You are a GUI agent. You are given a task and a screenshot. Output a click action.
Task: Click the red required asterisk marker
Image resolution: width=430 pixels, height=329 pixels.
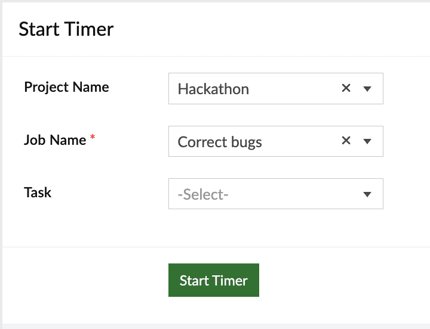tap(93, 139)
